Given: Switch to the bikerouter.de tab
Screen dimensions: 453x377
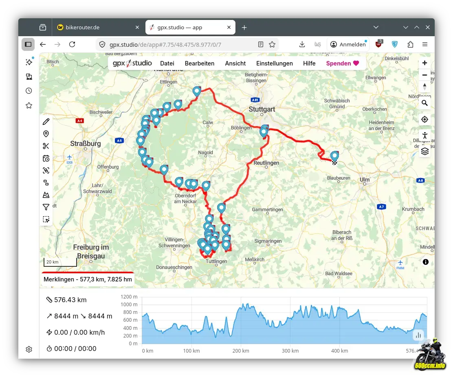Looking at the screenshot, I should pyautogui.click(x=98, y=27).
